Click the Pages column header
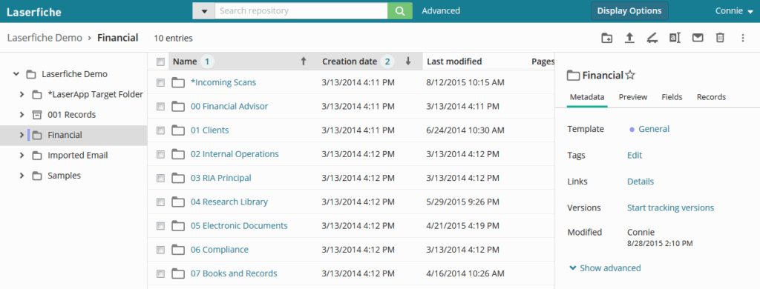 [543, 62]
